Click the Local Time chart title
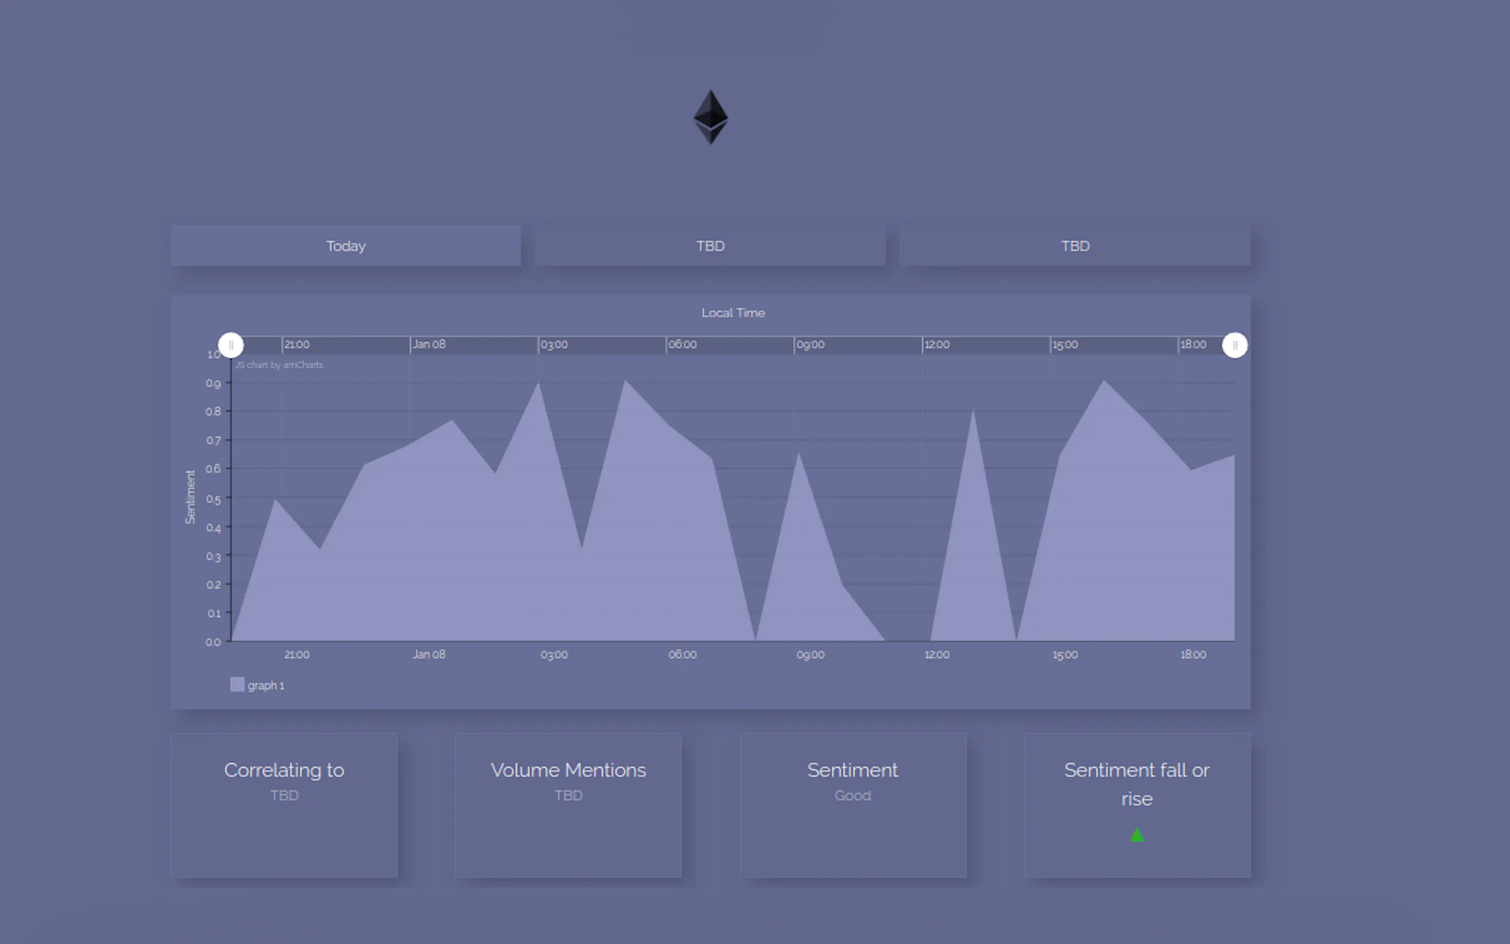This screenshot has height=944, width=1510. (x=733, y=313)
